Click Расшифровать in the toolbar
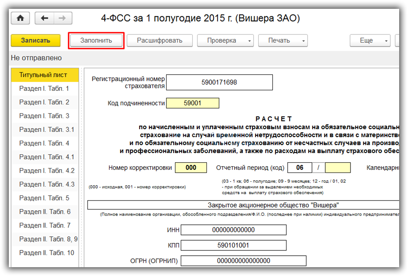The height and width of the screenshot is (276, 408). (x=160, y=41)
